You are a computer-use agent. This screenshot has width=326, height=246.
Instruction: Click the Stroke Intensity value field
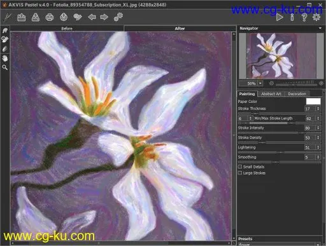point(310,128)
